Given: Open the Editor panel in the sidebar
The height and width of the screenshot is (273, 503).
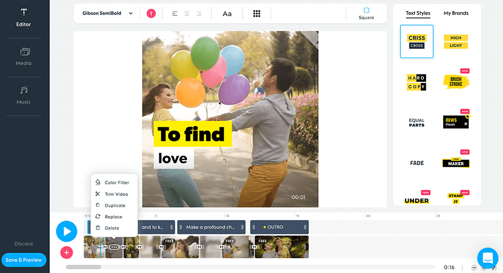Looking at the screenshot, I should [24, 18].
